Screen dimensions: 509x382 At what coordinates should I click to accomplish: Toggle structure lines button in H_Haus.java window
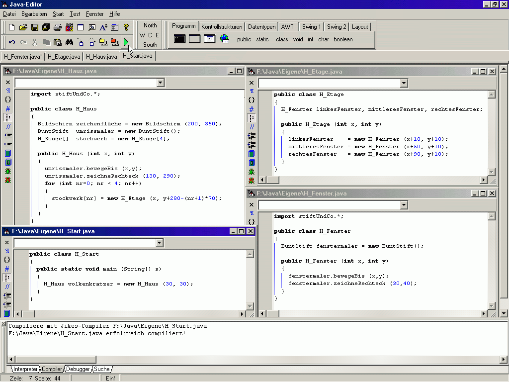(x=7, y=118)
